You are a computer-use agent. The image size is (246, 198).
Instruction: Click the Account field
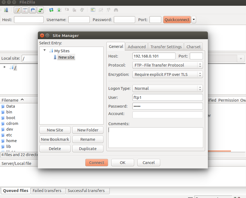point(168,115)
